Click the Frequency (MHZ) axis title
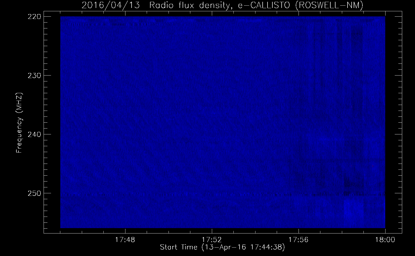The image size is (415, 256). click(x=19, y=123)
